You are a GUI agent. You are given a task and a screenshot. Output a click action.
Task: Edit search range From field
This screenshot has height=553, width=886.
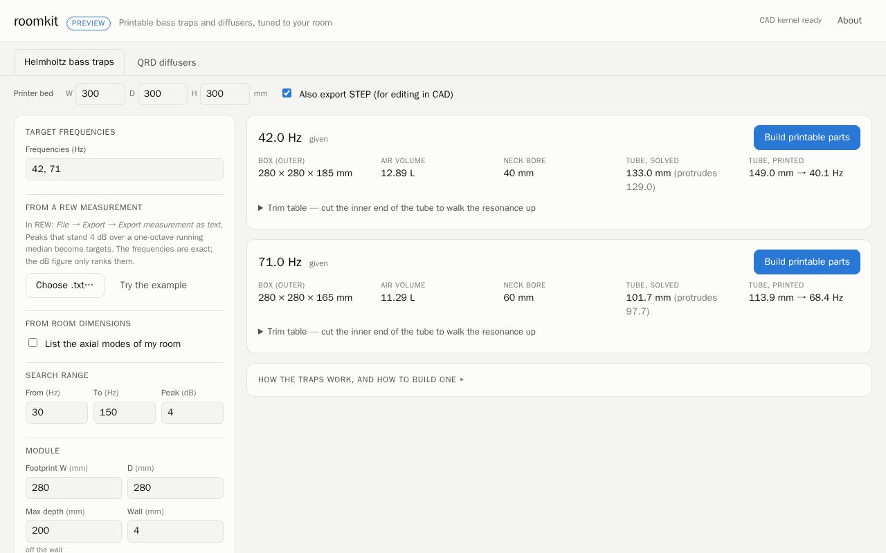(x=57, y=413)
